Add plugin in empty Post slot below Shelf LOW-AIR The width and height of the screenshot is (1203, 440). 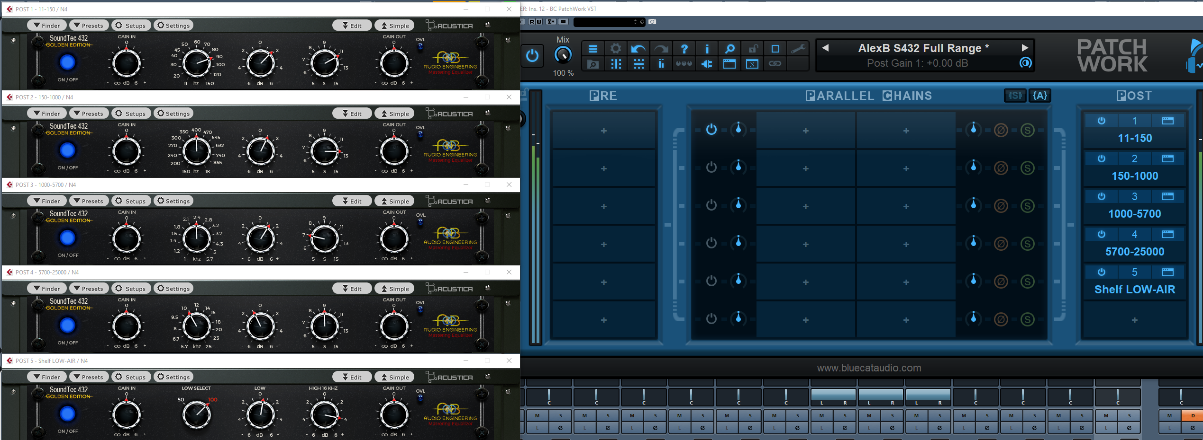[x=1134, y=320]
